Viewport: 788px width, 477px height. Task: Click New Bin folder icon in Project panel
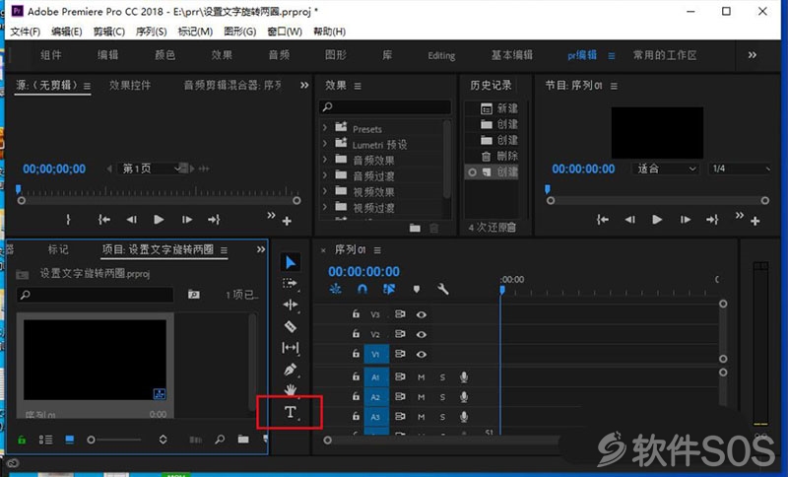[243, 440]
